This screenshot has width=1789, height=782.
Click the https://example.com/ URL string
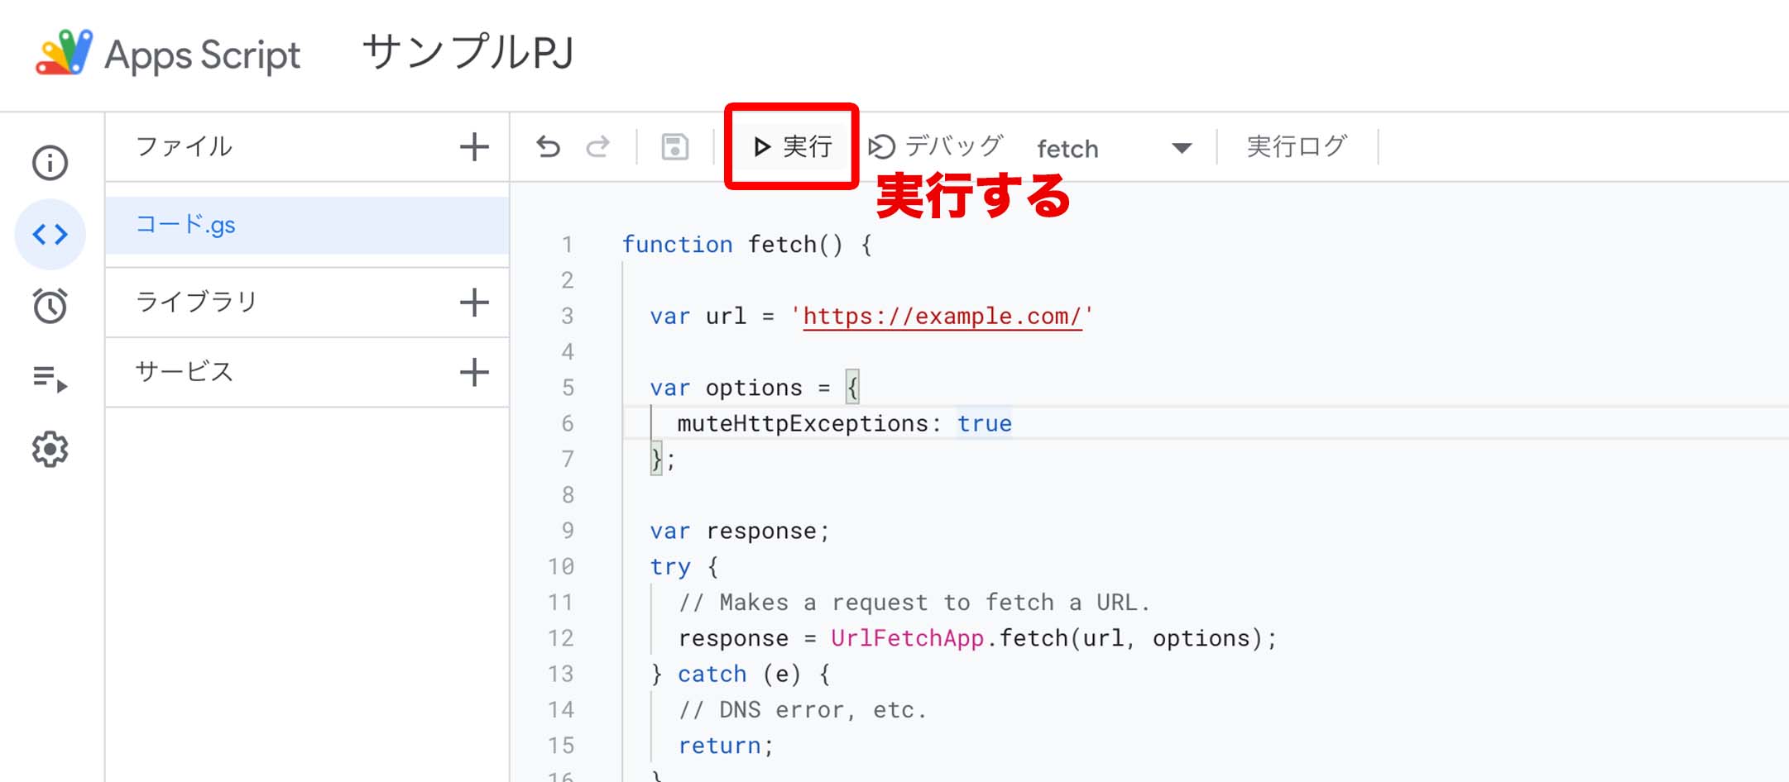(942, 316)
